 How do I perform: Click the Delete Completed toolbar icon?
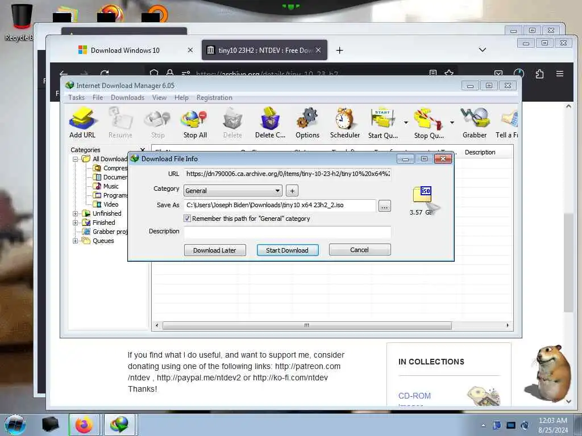pos(270,123)
